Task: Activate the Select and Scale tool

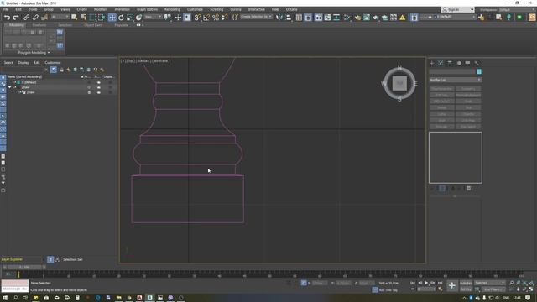Action: 129,18
